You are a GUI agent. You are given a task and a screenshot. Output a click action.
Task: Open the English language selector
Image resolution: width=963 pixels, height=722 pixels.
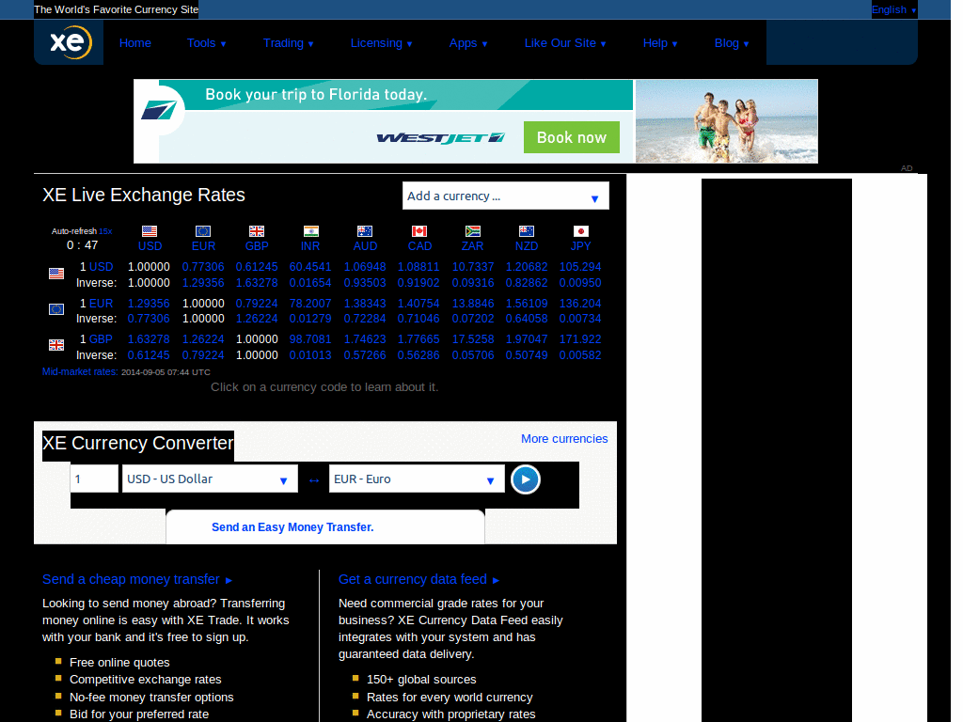[x=894, y=9]
